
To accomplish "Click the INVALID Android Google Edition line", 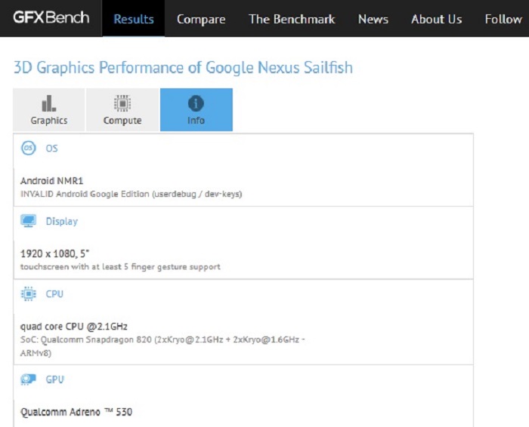I will (131, 195).
